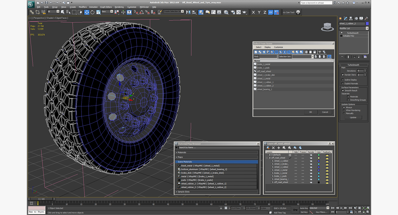This screenshot has height=215, width=398.
Task: Select the Always update option
Action: pyautogui.click(x=344, y=107)
